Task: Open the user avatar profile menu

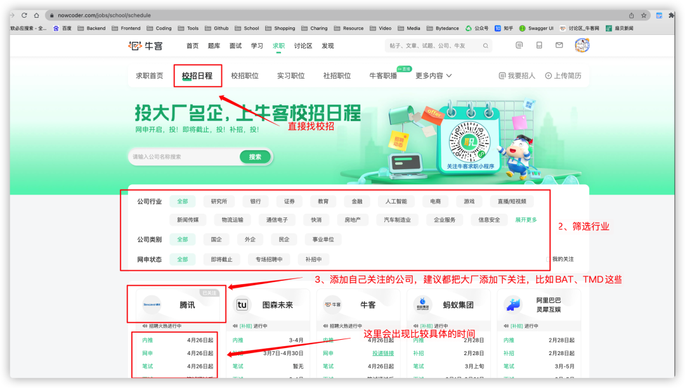Action: (582, 46)
